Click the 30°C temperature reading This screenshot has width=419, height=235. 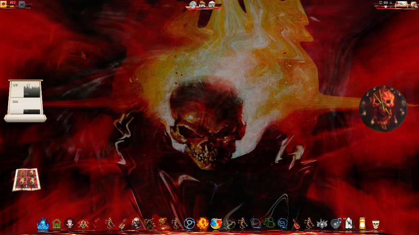coord(212,6)
